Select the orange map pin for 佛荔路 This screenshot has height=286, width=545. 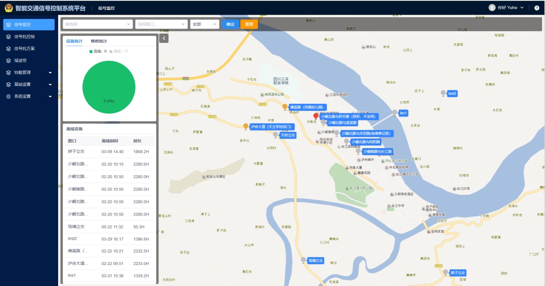(x=285, y=107)
